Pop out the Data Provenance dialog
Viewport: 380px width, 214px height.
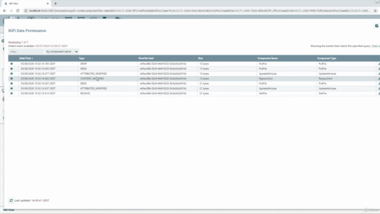point(376,26)
